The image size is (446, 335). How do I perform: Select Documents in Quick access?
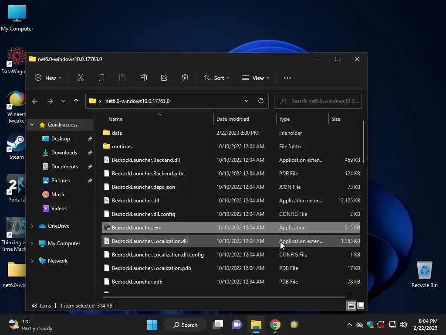click(64, 167)
